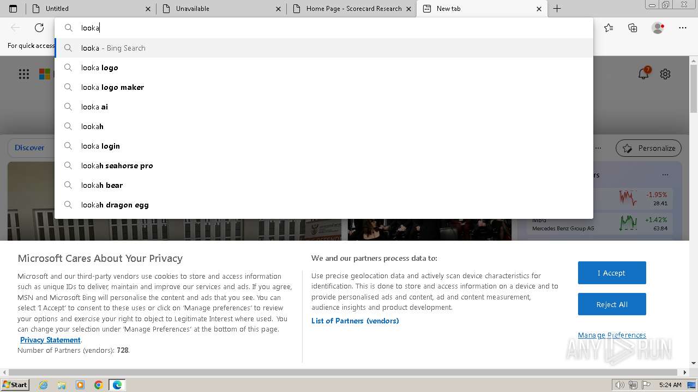698x392 pixels.
Task: Choose the 'lookah' suggestion
Action: 324,126
